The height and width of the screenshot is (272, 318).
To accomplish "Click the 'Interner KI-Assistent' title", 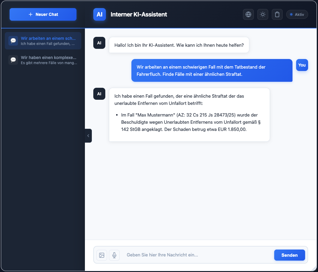I will (x=139, y=14).
